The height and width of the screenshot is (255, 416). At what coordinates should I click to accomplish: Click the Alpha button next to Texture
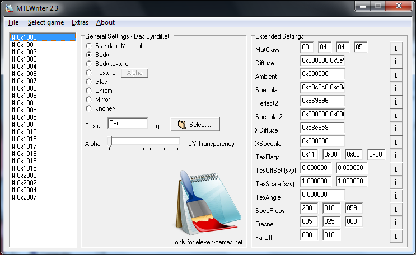[134, 73]
